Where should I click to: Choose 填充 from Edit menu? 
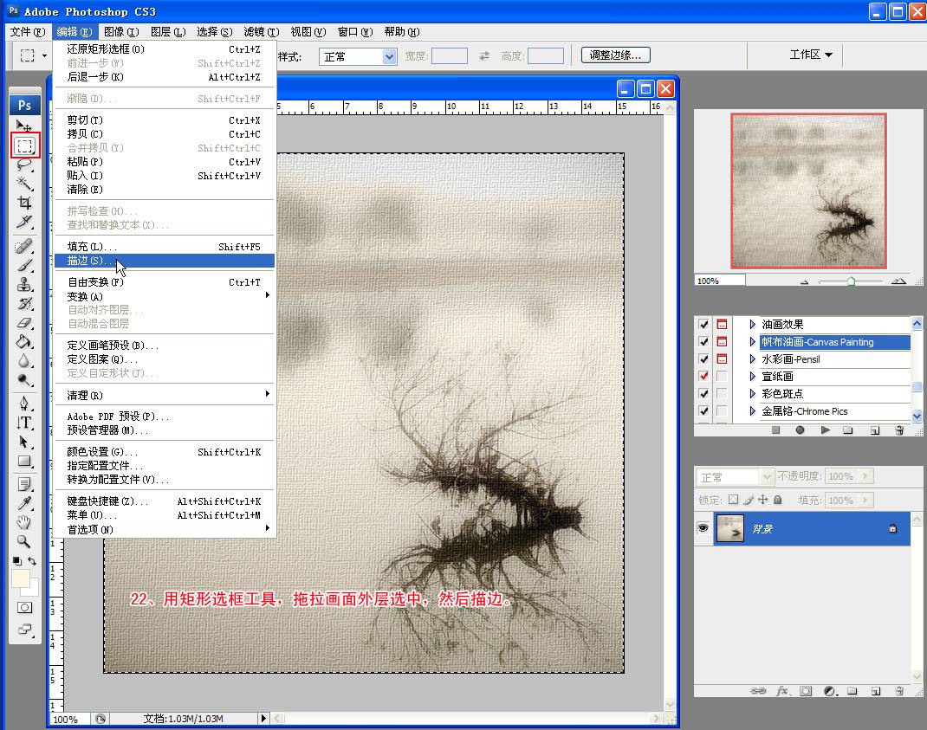(165, 247)
